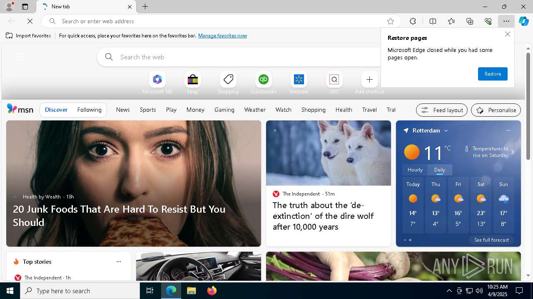Open the Feed layout button
The width and height of the screenshot is (533, 299).
point(442,110)
